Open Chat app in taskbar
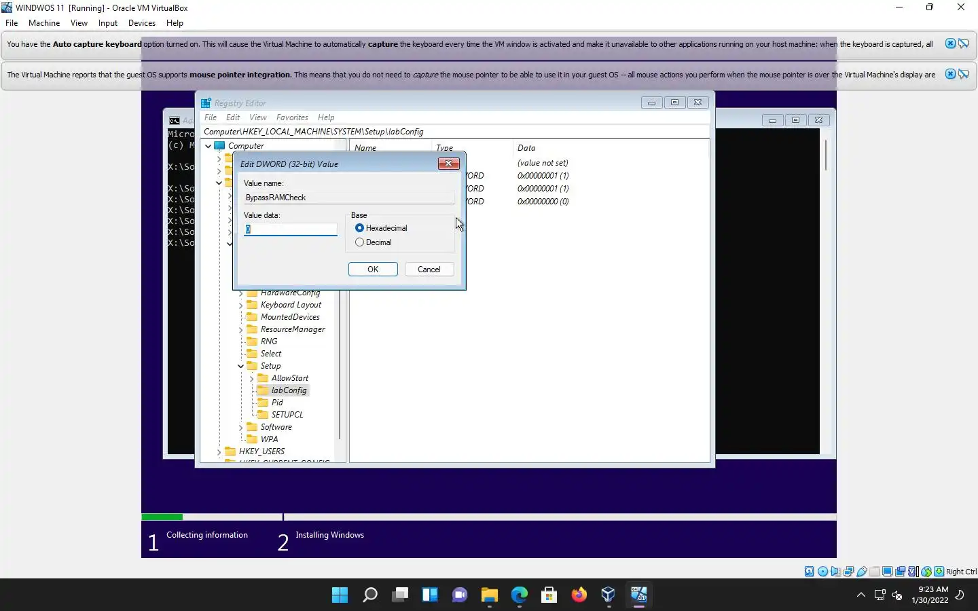Image resolution: width=978 pixels, height=611 pixels. point(460,595)
